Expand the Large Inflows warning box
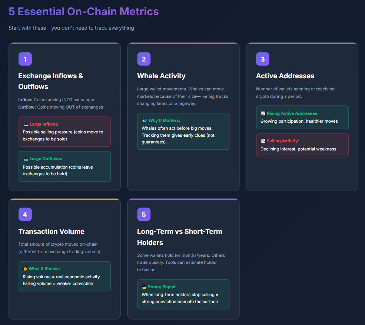This screenshot has height=325, width=365. 64,131
